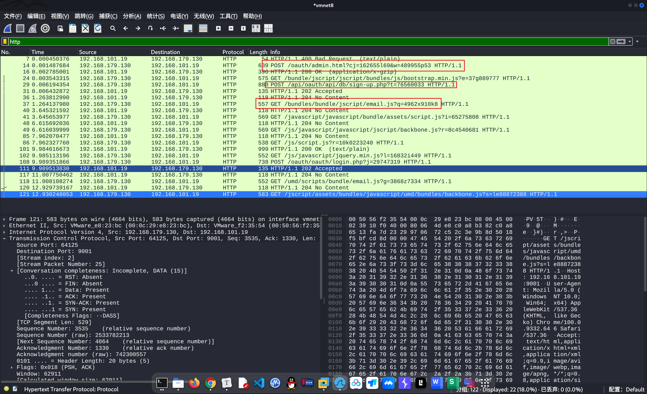Expand the Frame 121 details
The image size is (647, 394).
(x=5, y=219)
